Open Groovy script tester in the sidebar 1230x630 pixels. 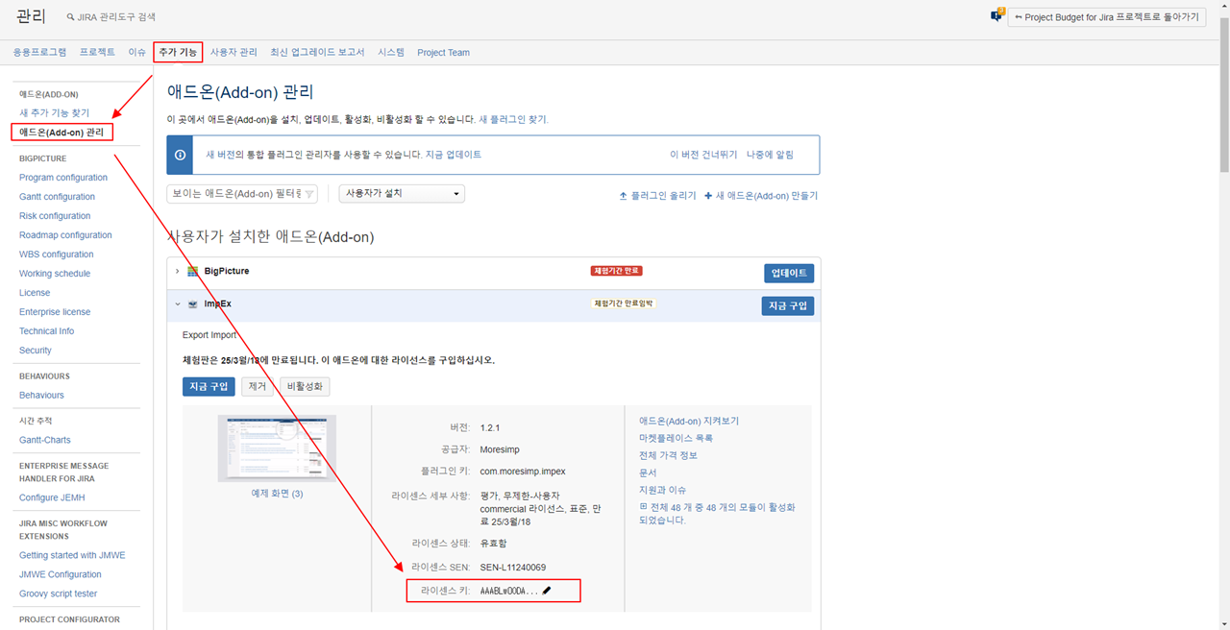pyautogui.click(x=59, y=594)
